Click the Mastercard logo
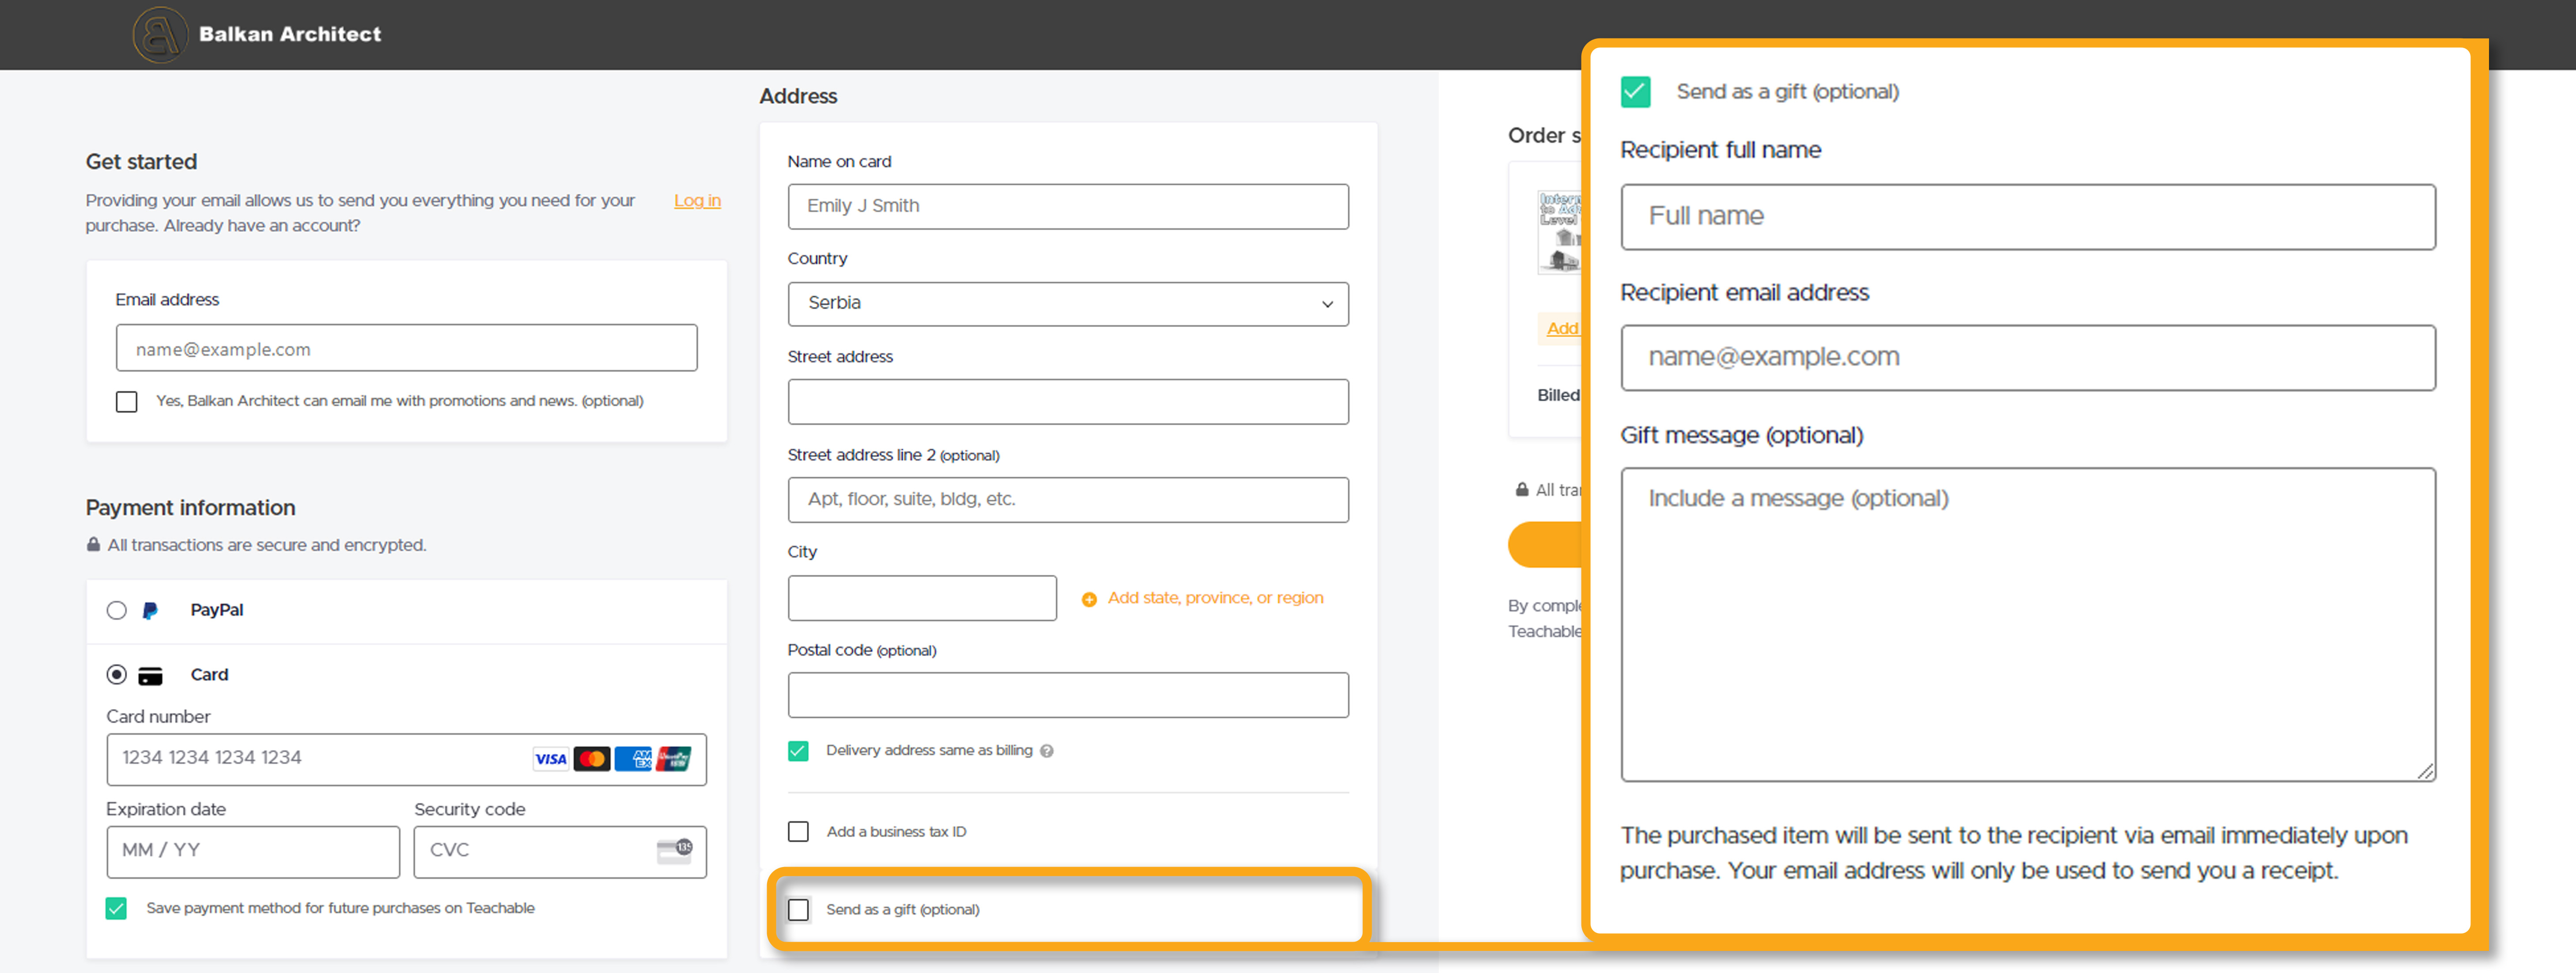This screenshot has width=2576, height=973. coord(592,759)
